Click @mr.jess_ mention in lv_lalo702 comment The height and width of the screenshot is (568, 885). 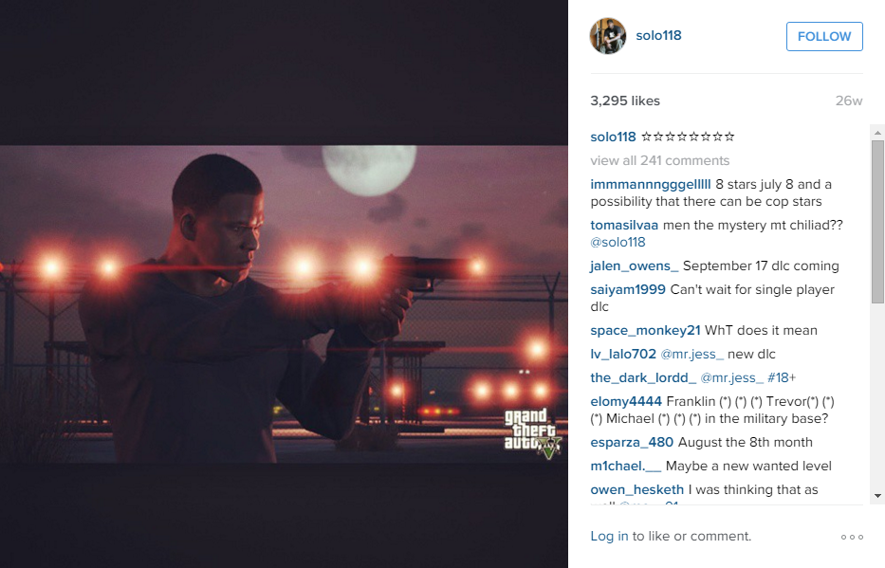(x=692, y=354)
